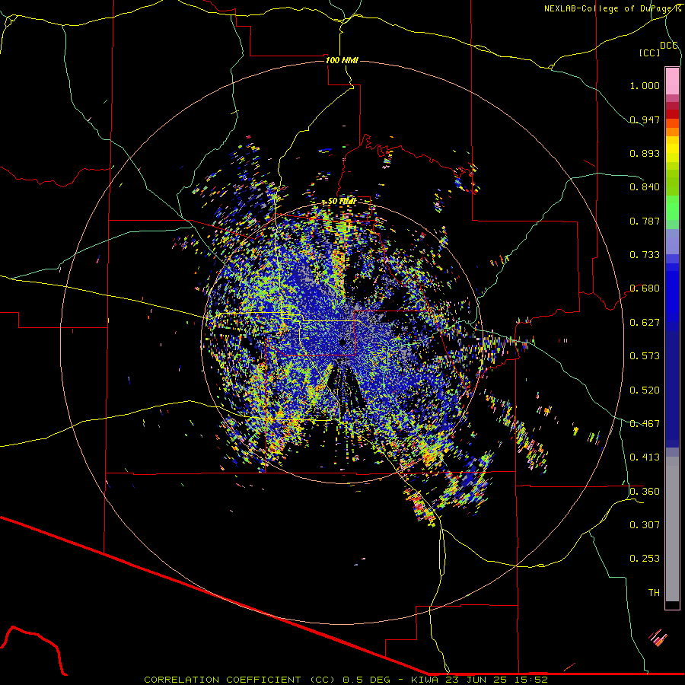This screenshot has height=685, width=685.
Task: Pick the light periwinkle segment of color bar
Action: coord(672,241)
